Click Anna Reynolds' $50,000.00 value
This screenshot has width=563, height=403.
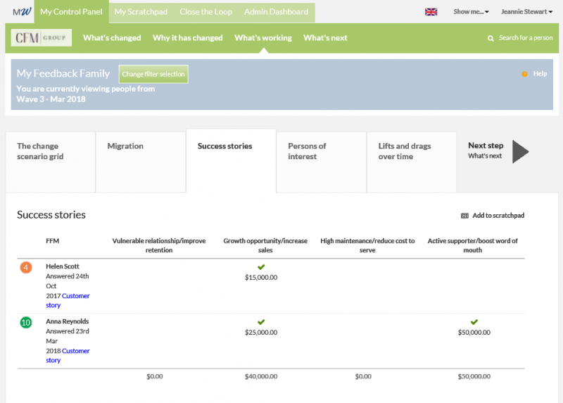tap(474, 333)
